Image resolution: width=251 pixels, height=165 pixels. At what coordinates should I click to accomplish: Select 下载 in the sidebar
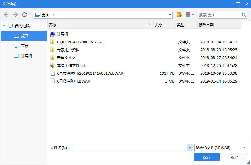pos(24,46)
